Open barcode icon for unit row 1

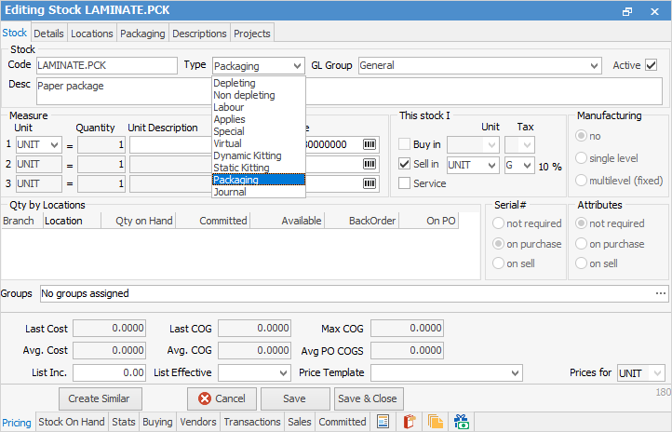[369, 144]
